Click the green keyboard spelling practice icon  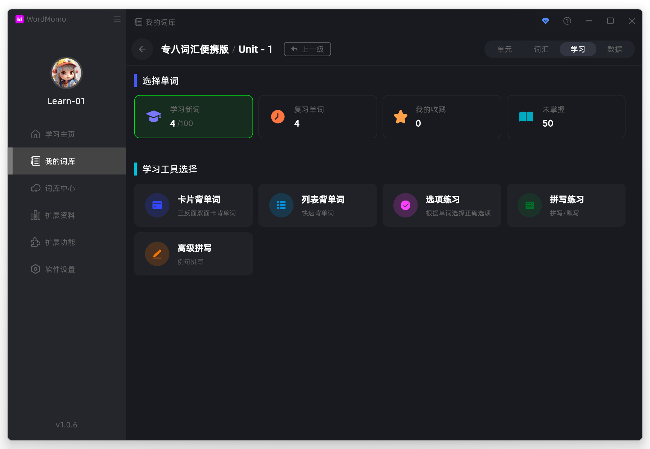click(529, 205)
